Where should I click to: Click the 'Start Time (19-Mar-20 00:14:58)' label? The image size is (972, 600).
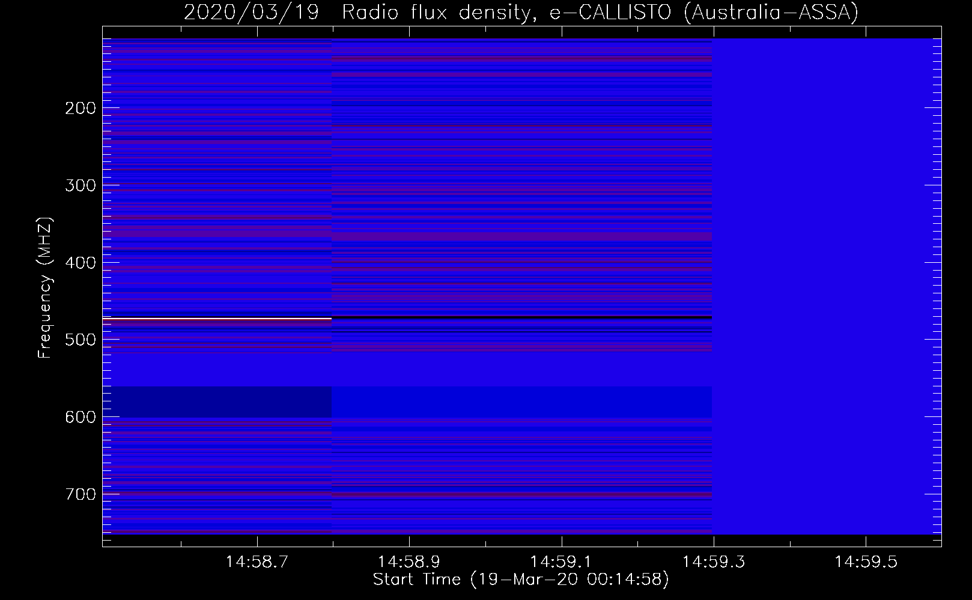click(521, 580)
